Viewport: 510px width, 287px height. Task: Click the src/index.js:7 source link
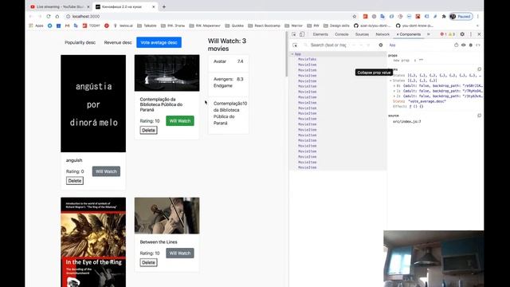[407, 121]
